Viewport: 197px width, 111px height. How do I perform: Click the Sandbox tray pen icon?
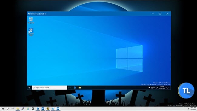[x=157, y=88]
